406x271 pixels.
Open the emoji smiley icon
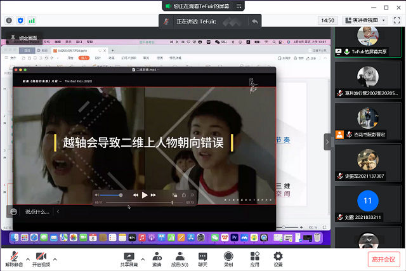pos(13,212)
